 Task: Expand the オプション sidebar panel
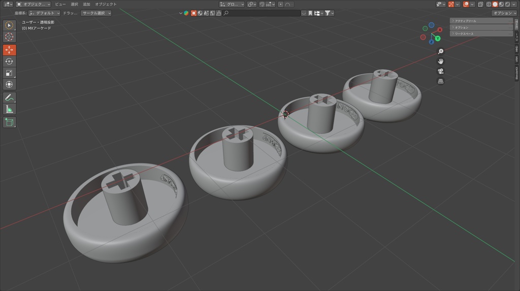click(481, 27)
